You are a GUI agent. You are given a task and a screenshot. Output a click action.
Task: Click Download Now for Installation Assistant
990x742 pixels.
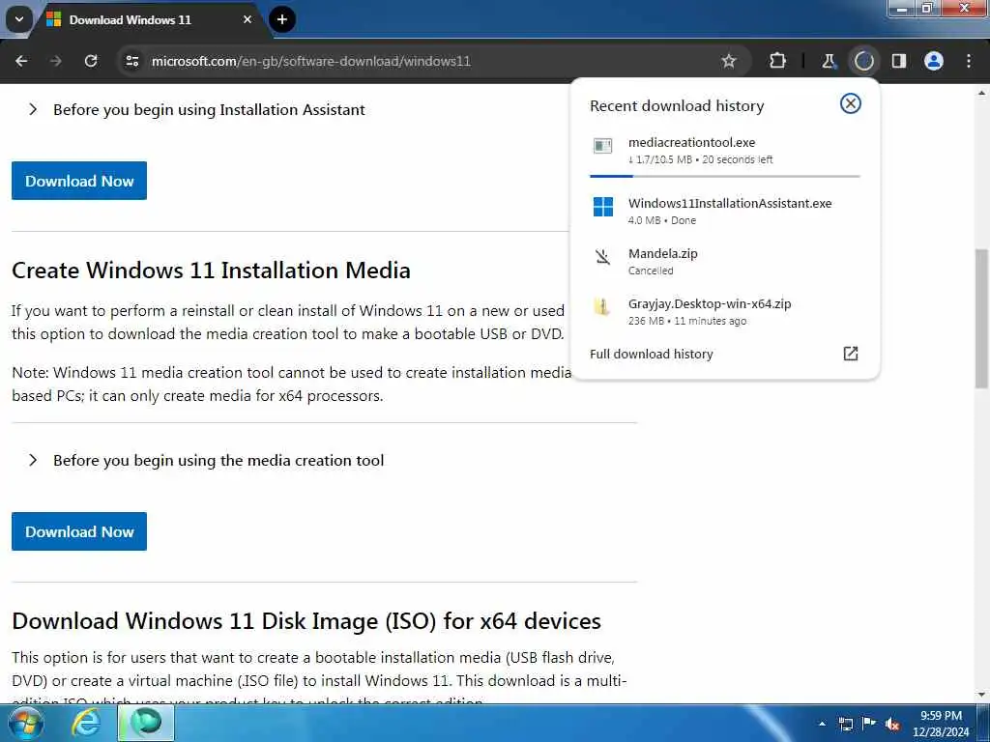coord(79,181)
